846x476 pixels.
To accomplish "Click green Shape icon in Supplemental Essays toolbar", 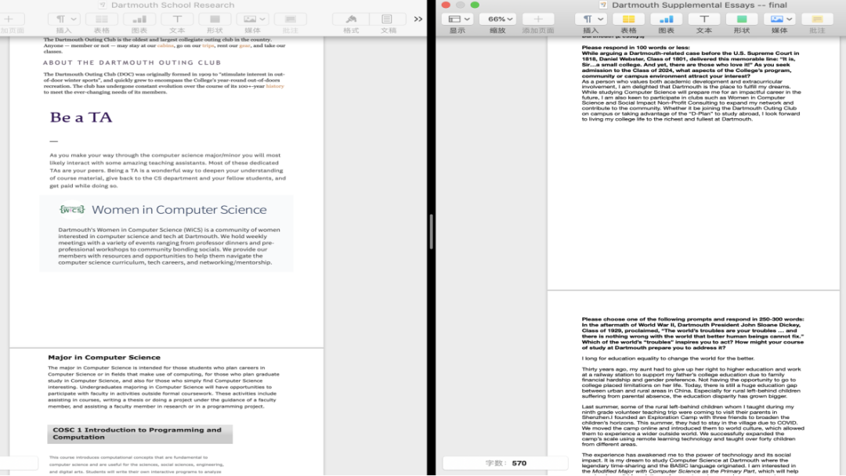I will tap(742, 20).
